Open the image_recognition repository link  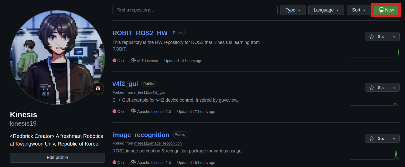tap(141, 135)
